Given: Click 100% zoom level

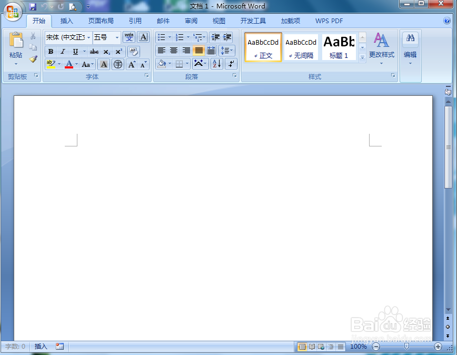Looking at the screenshot, I should point(358,346).
